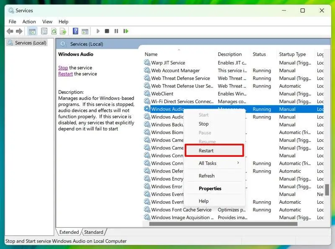Select the gear icon of Web Account Manager
The height and width of the screenshot is (249, 335).
coord(147,70)
